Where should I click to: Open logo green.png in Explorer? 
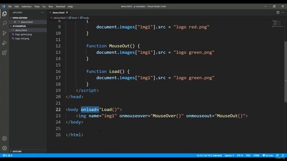[x=23, y=34]
